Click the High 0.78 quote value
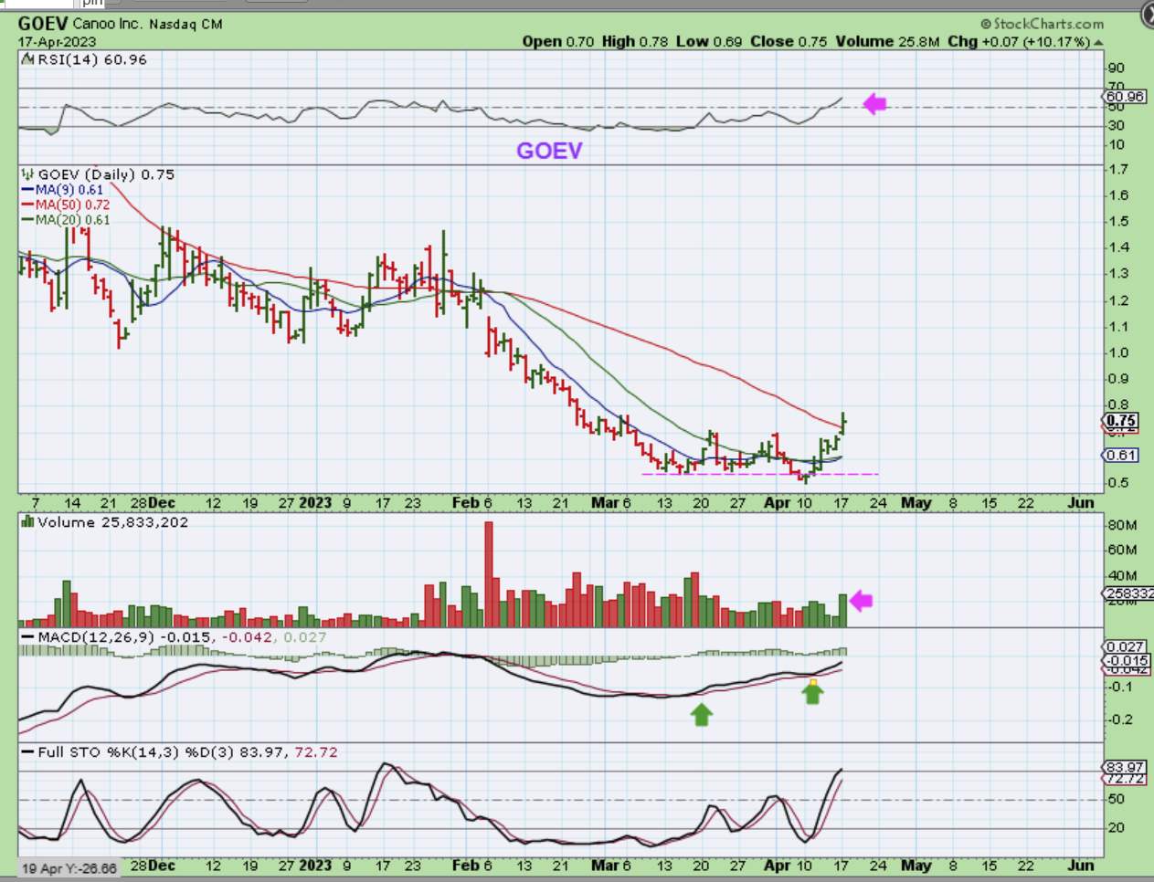 (635, 42)
